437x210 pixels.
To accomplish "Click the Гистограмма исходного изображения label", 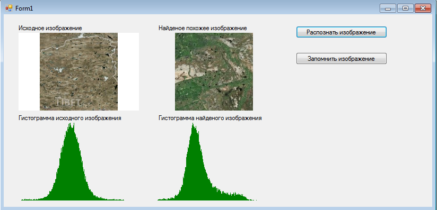I will [69, 118].
